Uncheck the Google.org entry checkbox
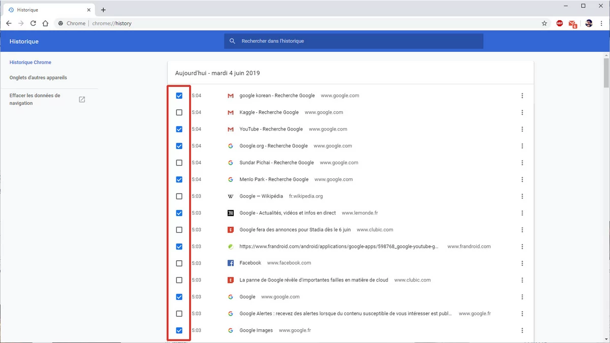 click(x=179, y=146)
